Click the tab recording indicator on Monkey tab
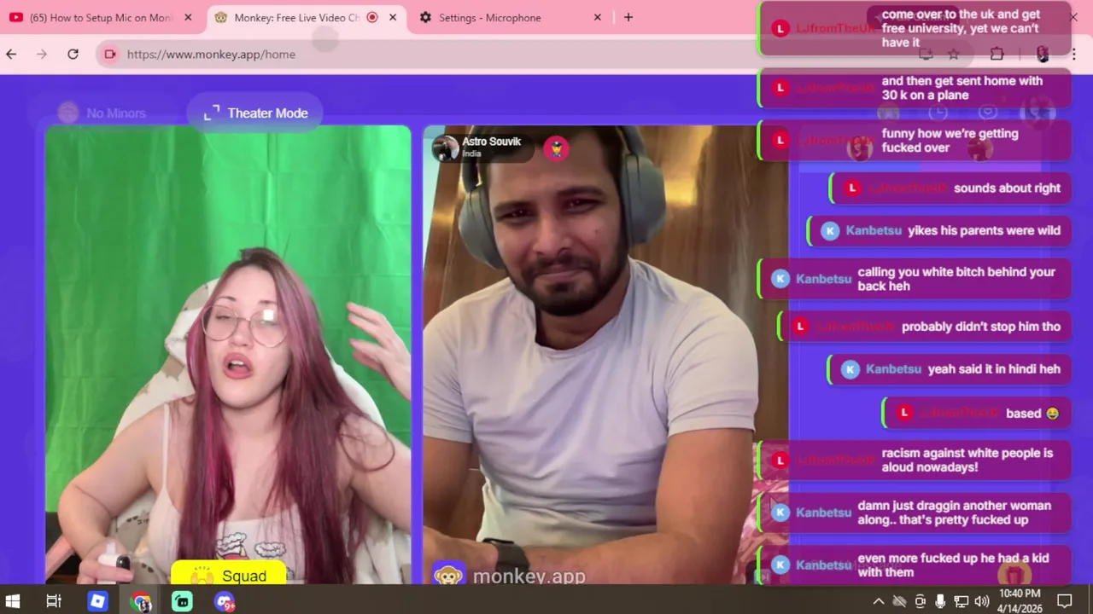This screenshot has height=614, width=1093. click(x=372, y=17)
